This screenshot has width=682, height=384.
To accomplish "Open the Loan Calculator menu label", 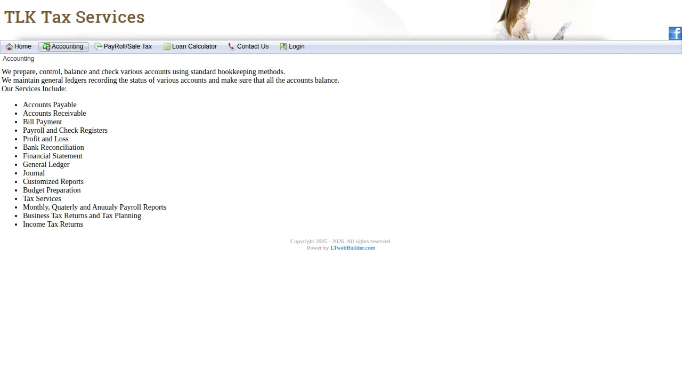I will (194, 46).
